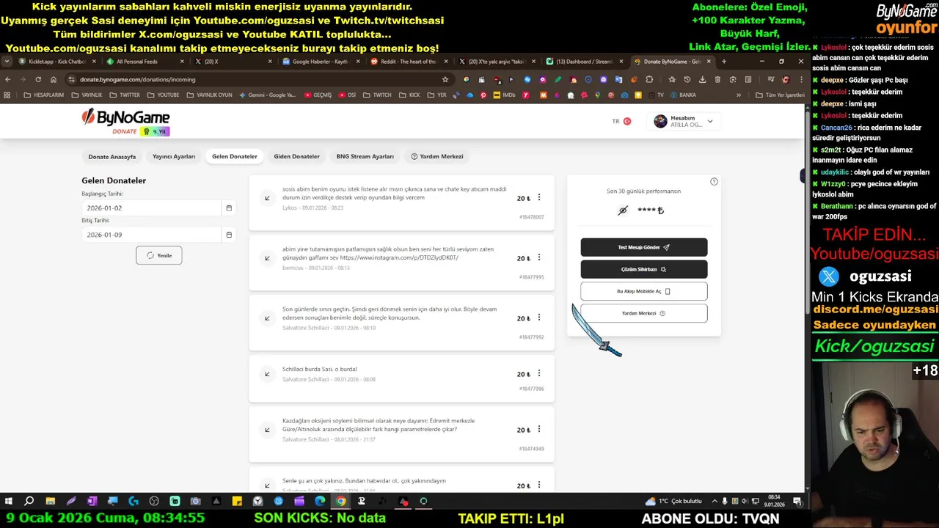
Task: Click donation ID #18478007
Action: tap(531, 217)
